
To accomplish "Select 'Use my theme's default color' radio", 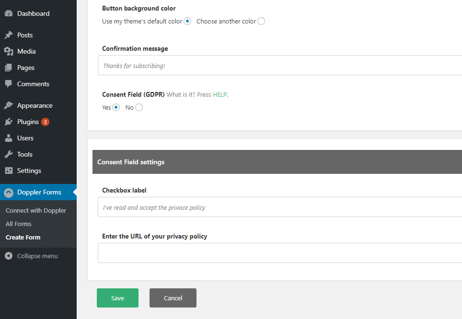I will click(x=187, y=21).
